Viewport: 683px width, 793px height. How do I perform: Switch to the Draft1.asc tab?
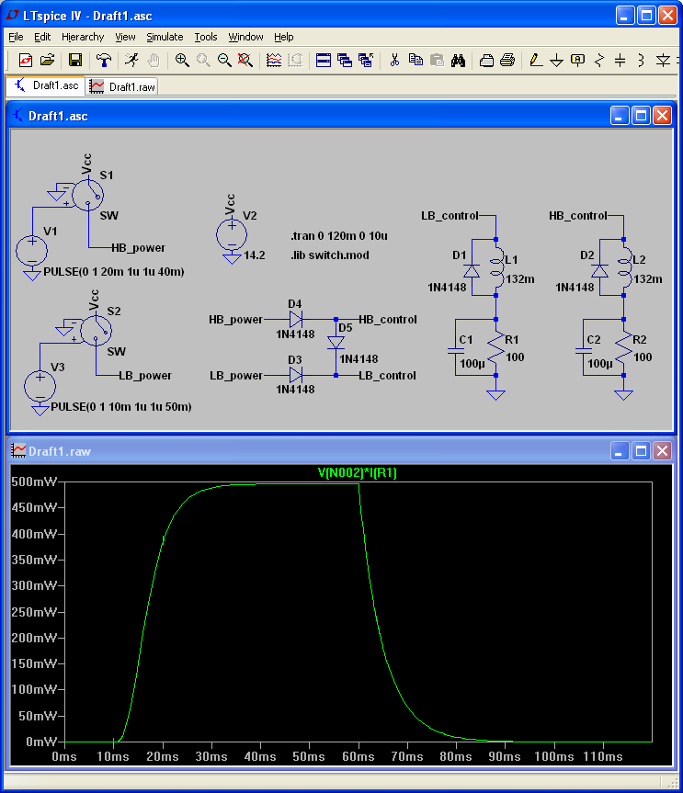46,85
